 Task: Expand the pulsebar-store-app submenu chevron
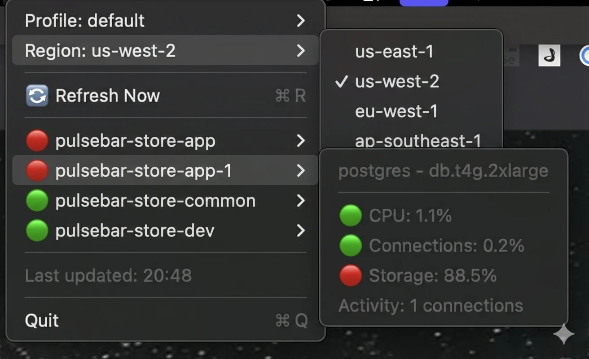[301, 141]
